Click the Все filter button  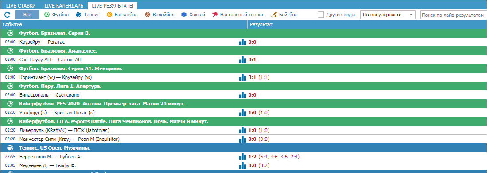tap(27, 15)
